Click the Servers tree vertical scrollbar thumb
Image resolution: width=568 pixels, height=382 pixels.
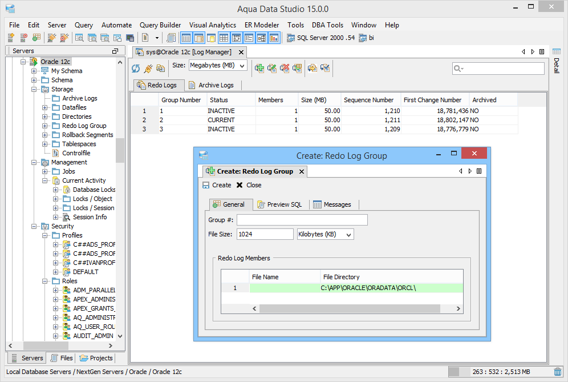(120, 150)
